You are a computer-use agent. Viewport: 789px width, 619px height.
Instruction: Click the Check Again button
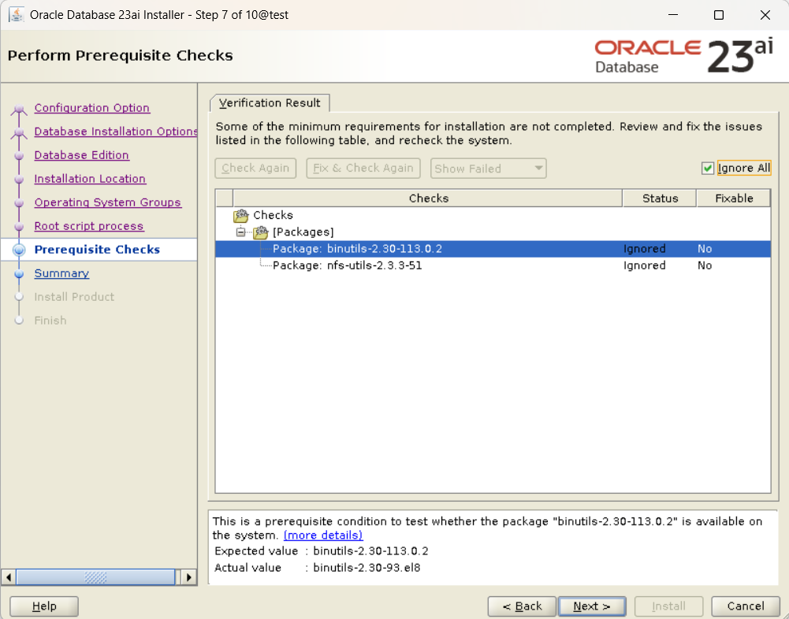pos(255,168)
